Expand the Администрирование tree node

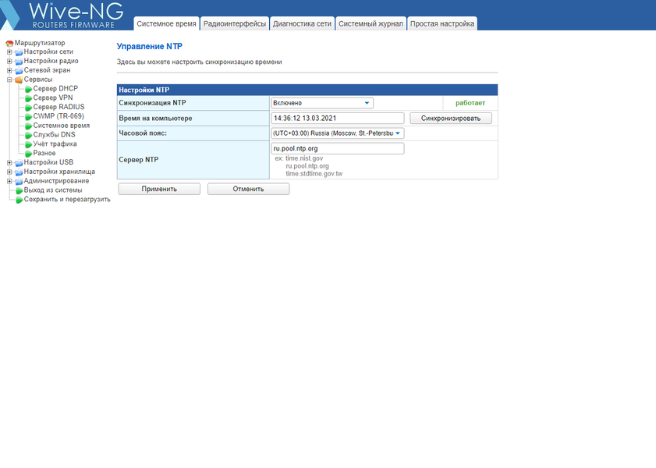(x=9, y=181)
